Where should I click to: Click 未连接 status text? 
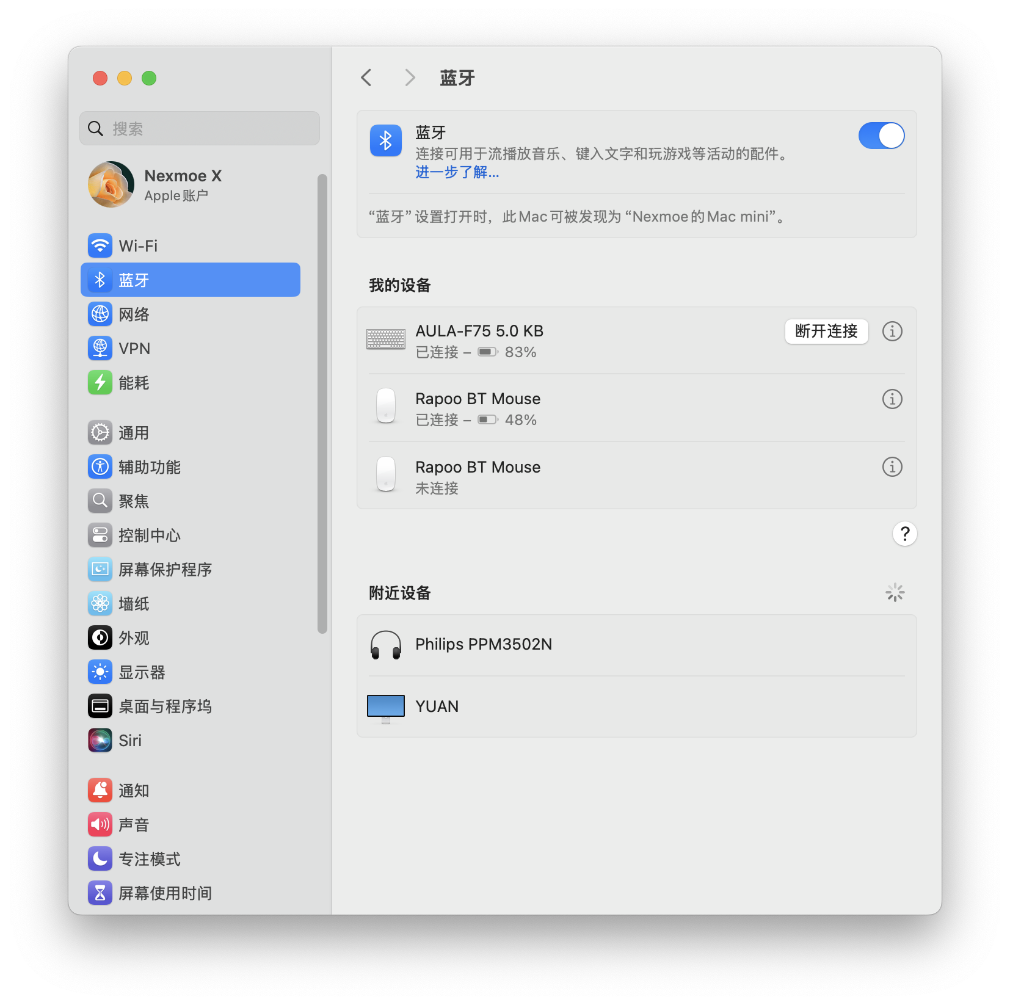pyautogui.click(x=437, y=488)
